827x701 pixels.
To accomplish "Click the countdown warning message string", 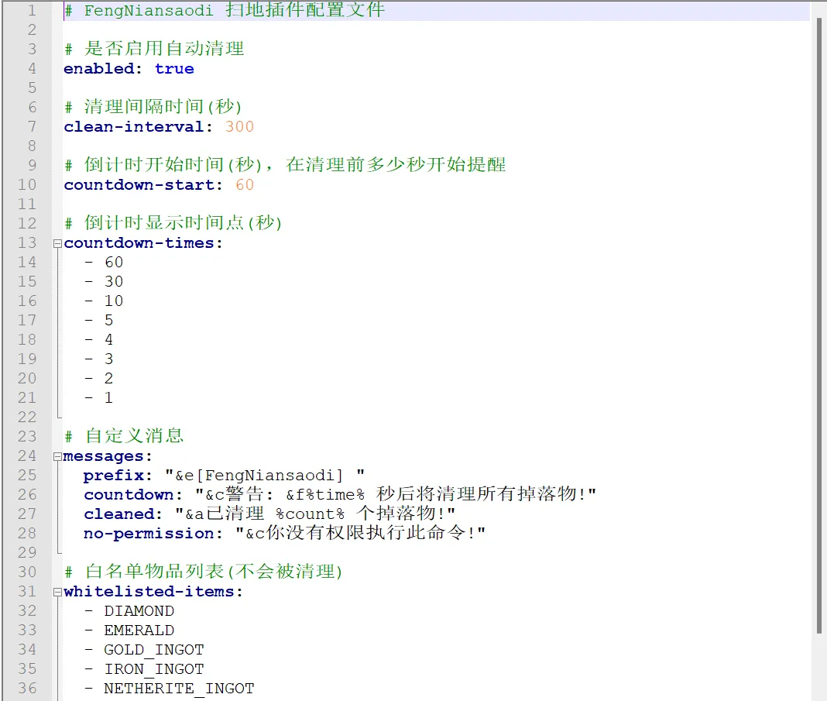I will (396, 495).
